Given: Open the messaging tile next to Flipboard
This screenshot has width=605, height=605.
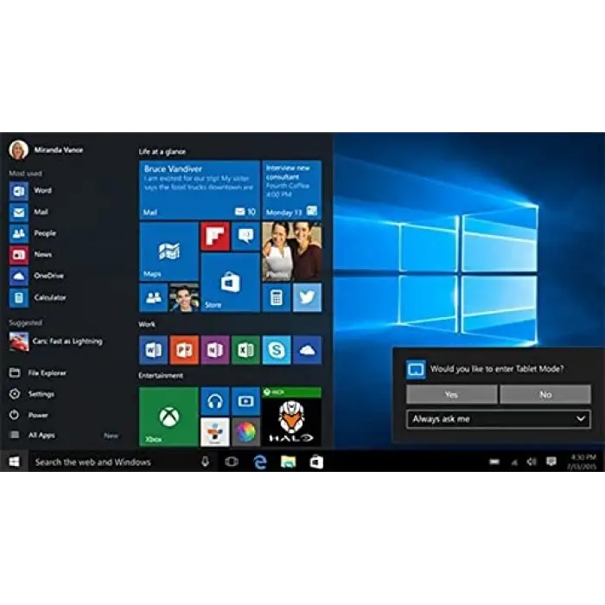Looking at the screenshot, I should [245, 236].
